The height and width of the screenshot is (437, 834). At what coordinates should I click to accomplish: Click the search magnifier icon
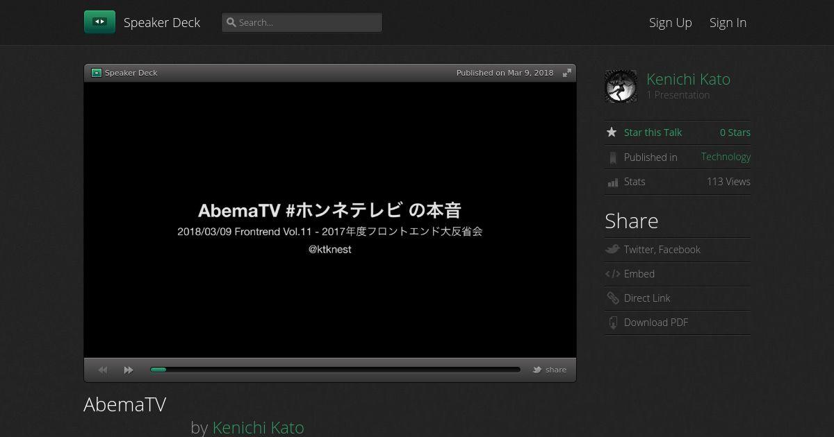[231, 22]
